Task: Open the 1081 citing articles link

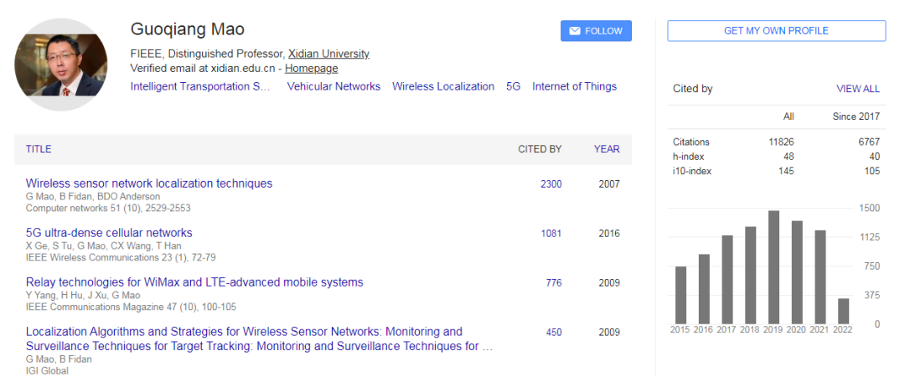Action: 551,234
